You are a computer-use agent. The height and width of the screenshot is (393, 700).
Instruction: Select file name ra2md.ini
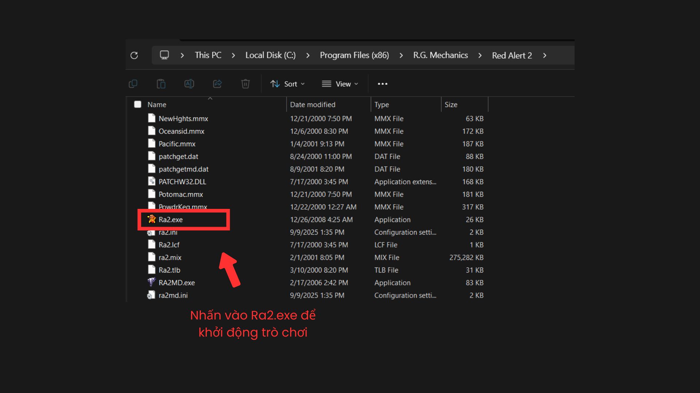[x=173, y=295]
